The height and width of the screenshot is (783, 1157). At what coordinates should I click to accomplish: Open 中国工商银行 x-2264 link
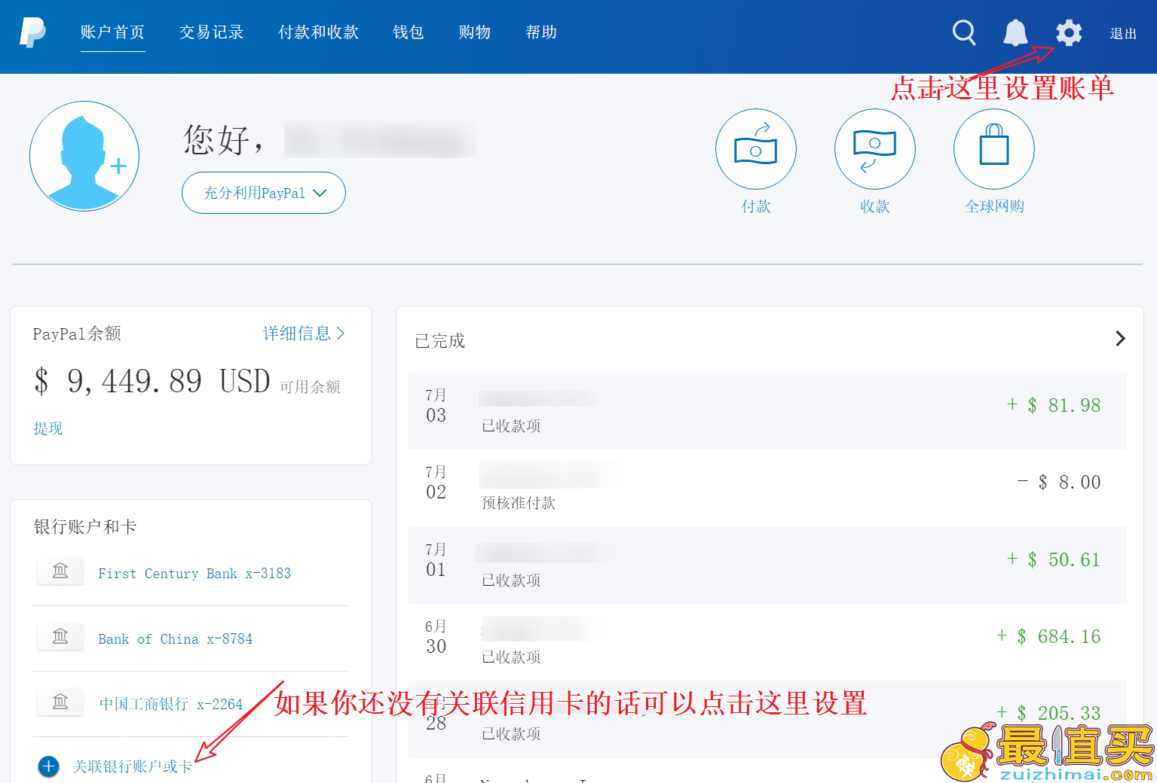coord(171,704)
